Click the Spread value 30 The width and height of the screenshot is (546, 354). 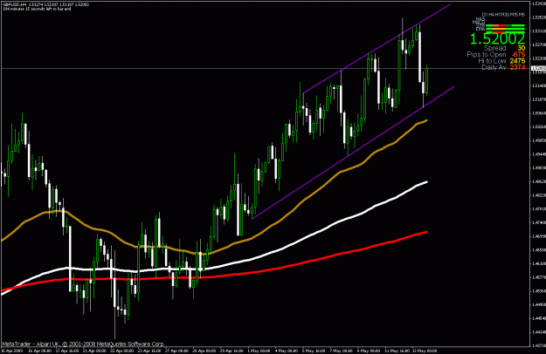(521, 48)
